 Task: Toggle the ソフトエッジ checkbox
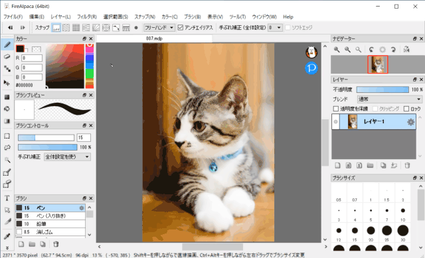coord(288,28)
